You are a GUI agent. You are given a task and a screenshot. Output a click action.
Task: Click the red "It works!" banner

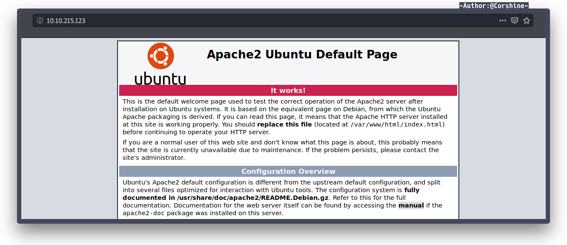point(288,90)
